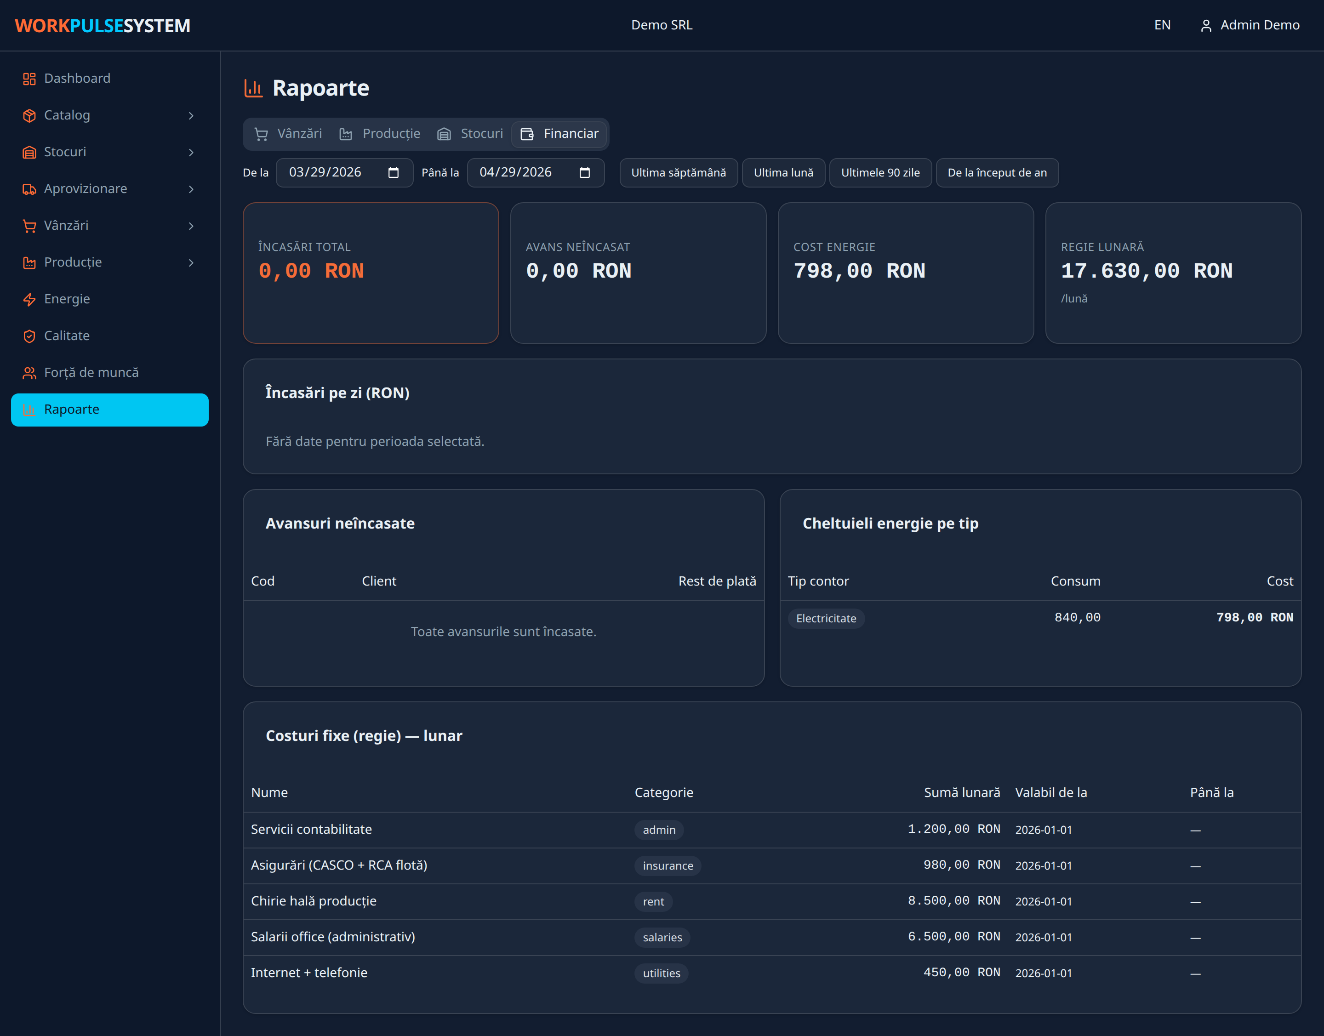Click the Încasări total card
Image resolution: width=1324 pixels, height=1036 pixels.
[371, 273]
